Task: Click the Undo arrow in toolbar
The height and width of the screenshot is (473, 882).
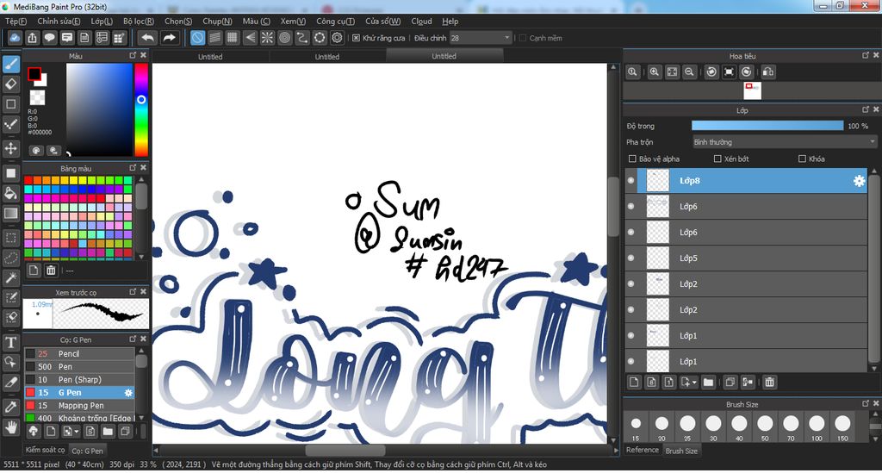Action: pyautogui.click(x=147, y=38)
